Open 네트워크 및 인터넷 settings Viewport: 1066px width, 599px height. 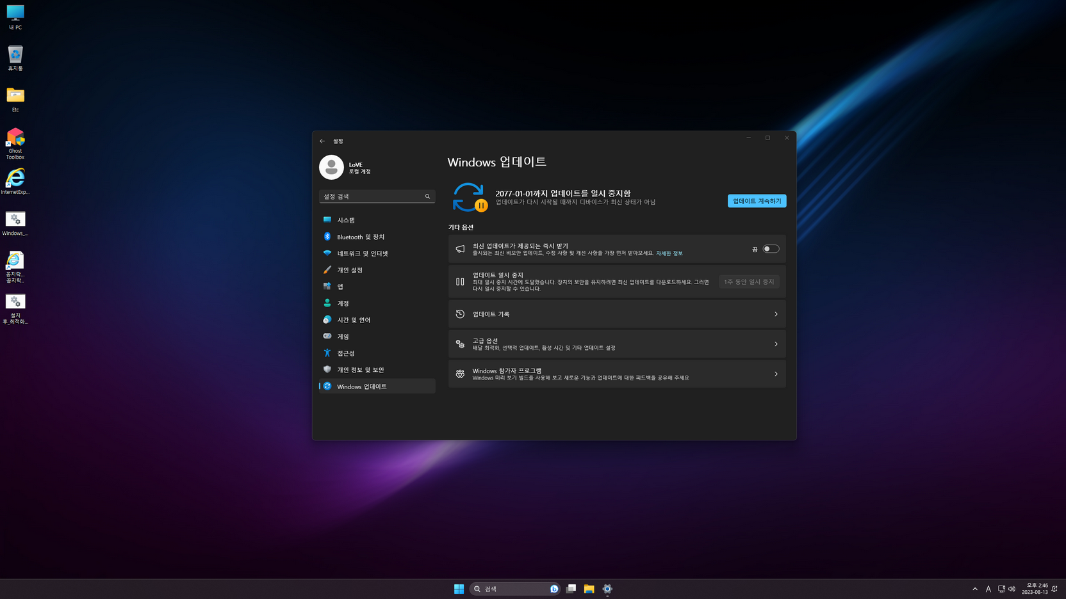tap(377, 253)
